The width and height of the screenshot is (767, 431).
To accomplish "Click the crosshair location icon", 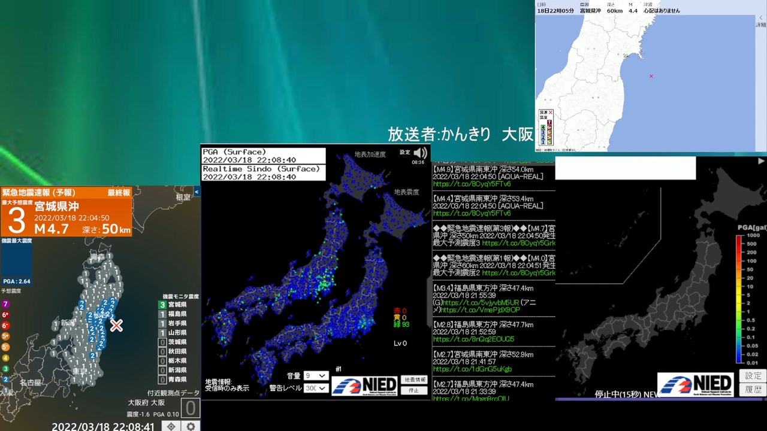I will click(x=171, y=426).
